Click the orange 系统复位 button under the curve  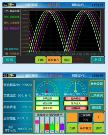coord(53,60)
